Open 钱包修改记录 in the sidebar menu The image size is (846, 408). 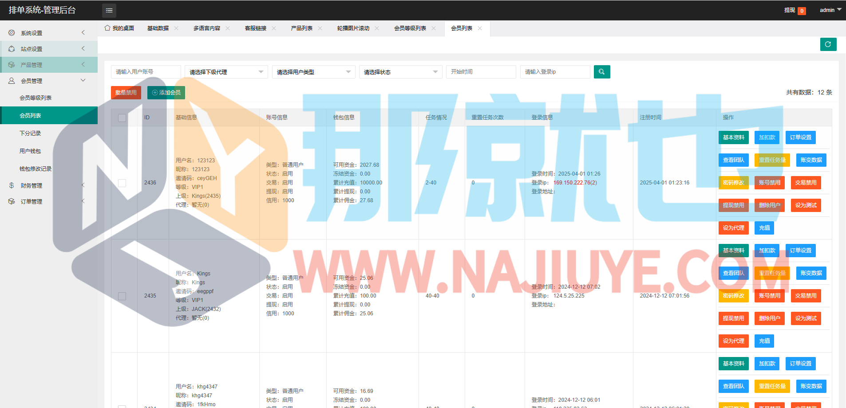pos(36,169)
